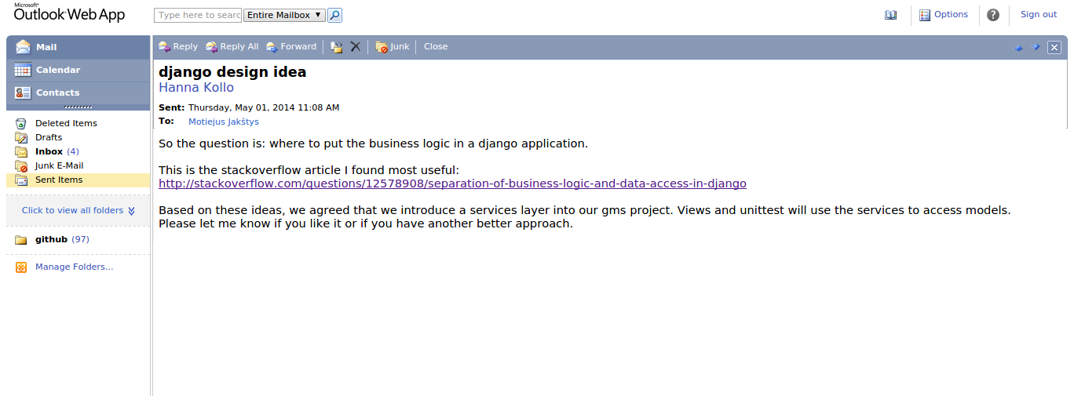Click Close in the message toolbar
Viewport: 1074px width, 396px height.
[436, 47]
